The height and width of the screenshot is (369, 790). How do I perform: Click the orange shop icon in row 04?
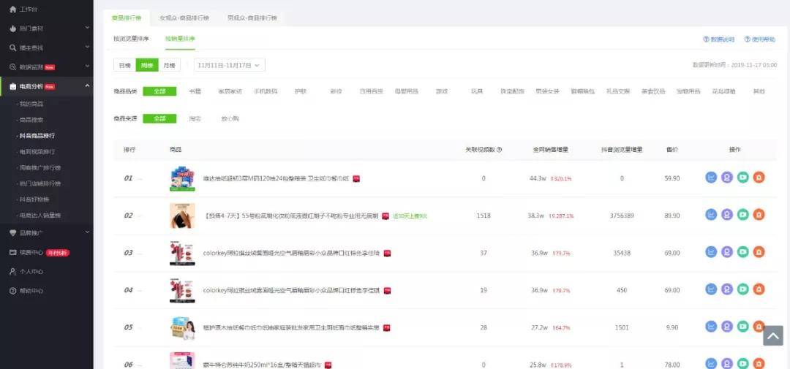759,289
